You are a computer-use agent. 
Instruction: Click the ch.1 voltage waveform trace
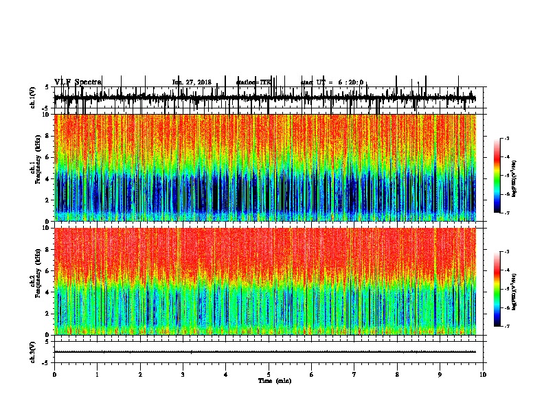point(265,98)
